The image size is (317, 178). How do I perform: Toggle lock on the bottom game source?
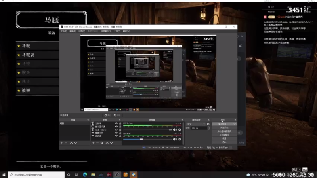(120, 136)
